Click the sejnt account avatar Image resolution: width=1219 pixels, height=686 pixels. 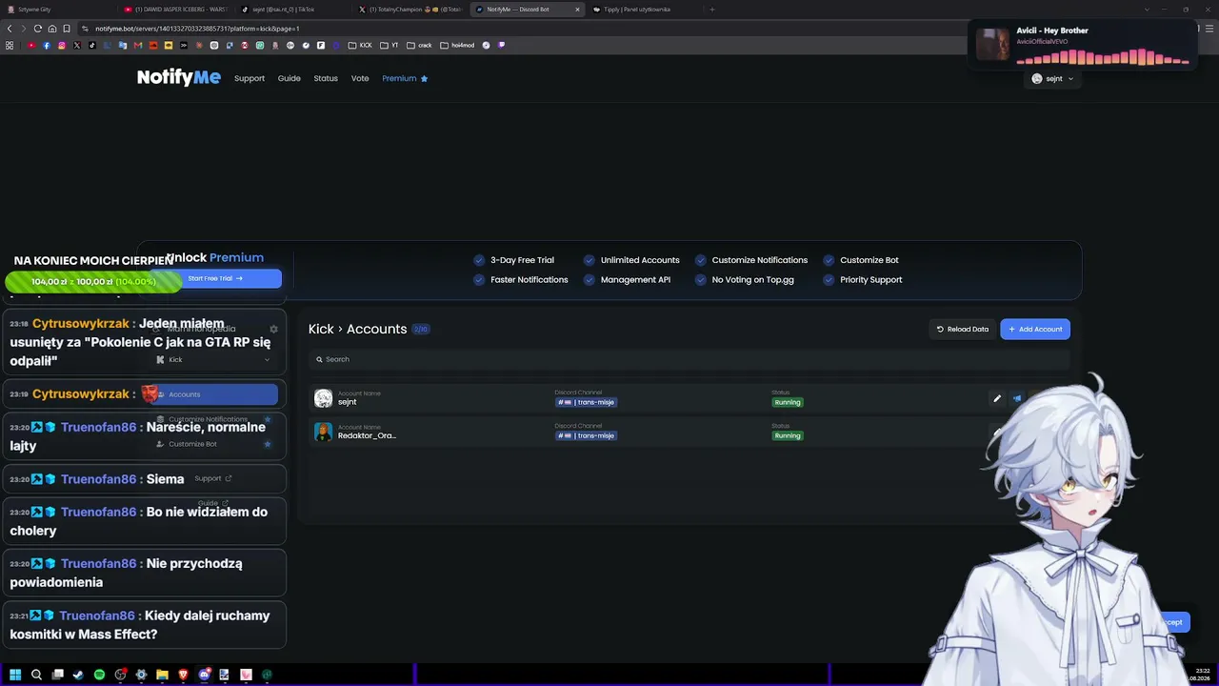pos(324,398)
